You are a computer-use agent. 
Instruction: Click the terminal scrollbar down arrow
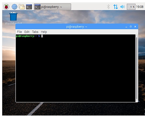point(136,101)
